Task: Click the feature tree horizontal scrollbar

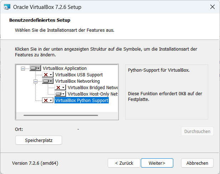Action: coord(61,115)
